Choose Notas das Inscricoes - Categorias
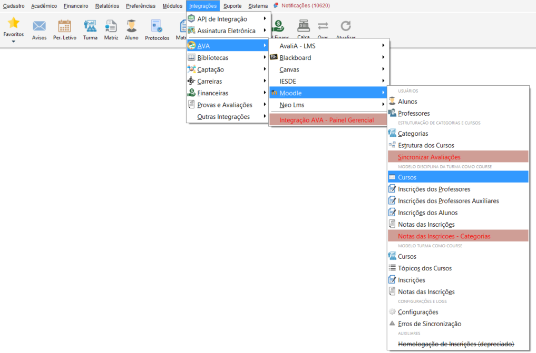Image resolution: width=536 pixels, height=353 pixels. (x=458, y=236)
